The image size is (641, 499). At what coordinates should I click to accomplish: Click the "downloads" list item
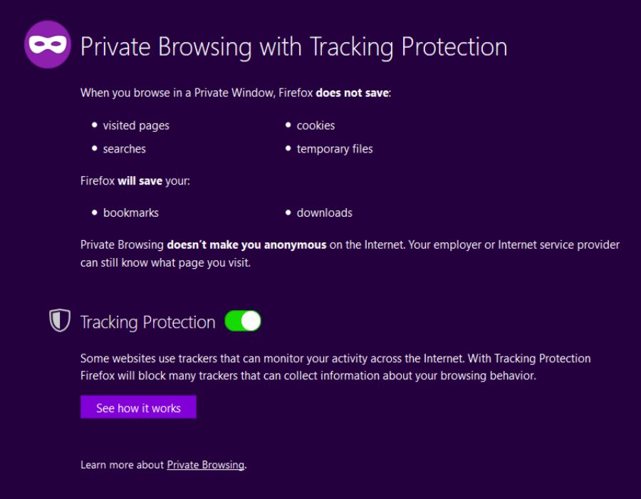tap(324, 212)
